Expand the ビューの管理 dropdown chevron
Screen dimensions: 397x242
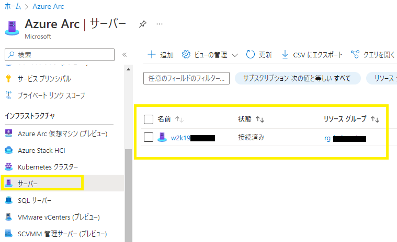pos(235,55)
